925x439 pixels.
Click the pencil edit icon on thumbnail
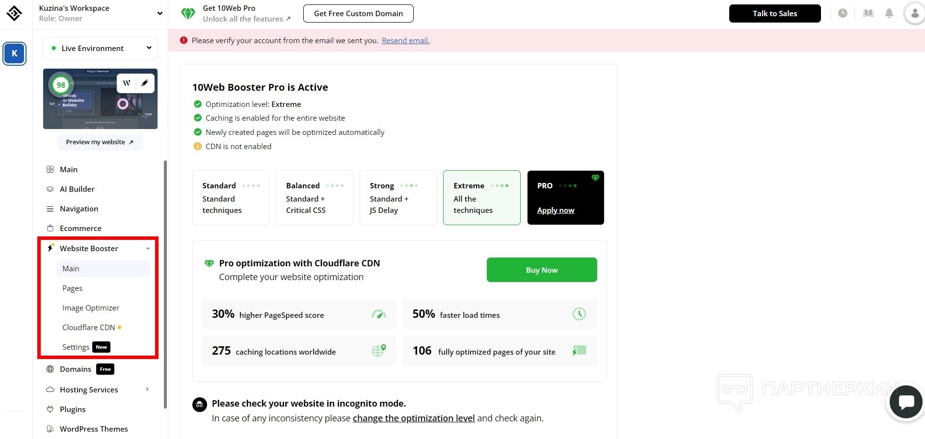(145, 83)
